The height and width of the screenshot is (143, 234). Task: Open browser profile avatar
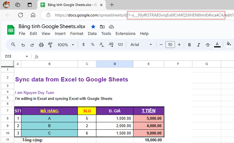pyautogui.click(x=6, y=5)
